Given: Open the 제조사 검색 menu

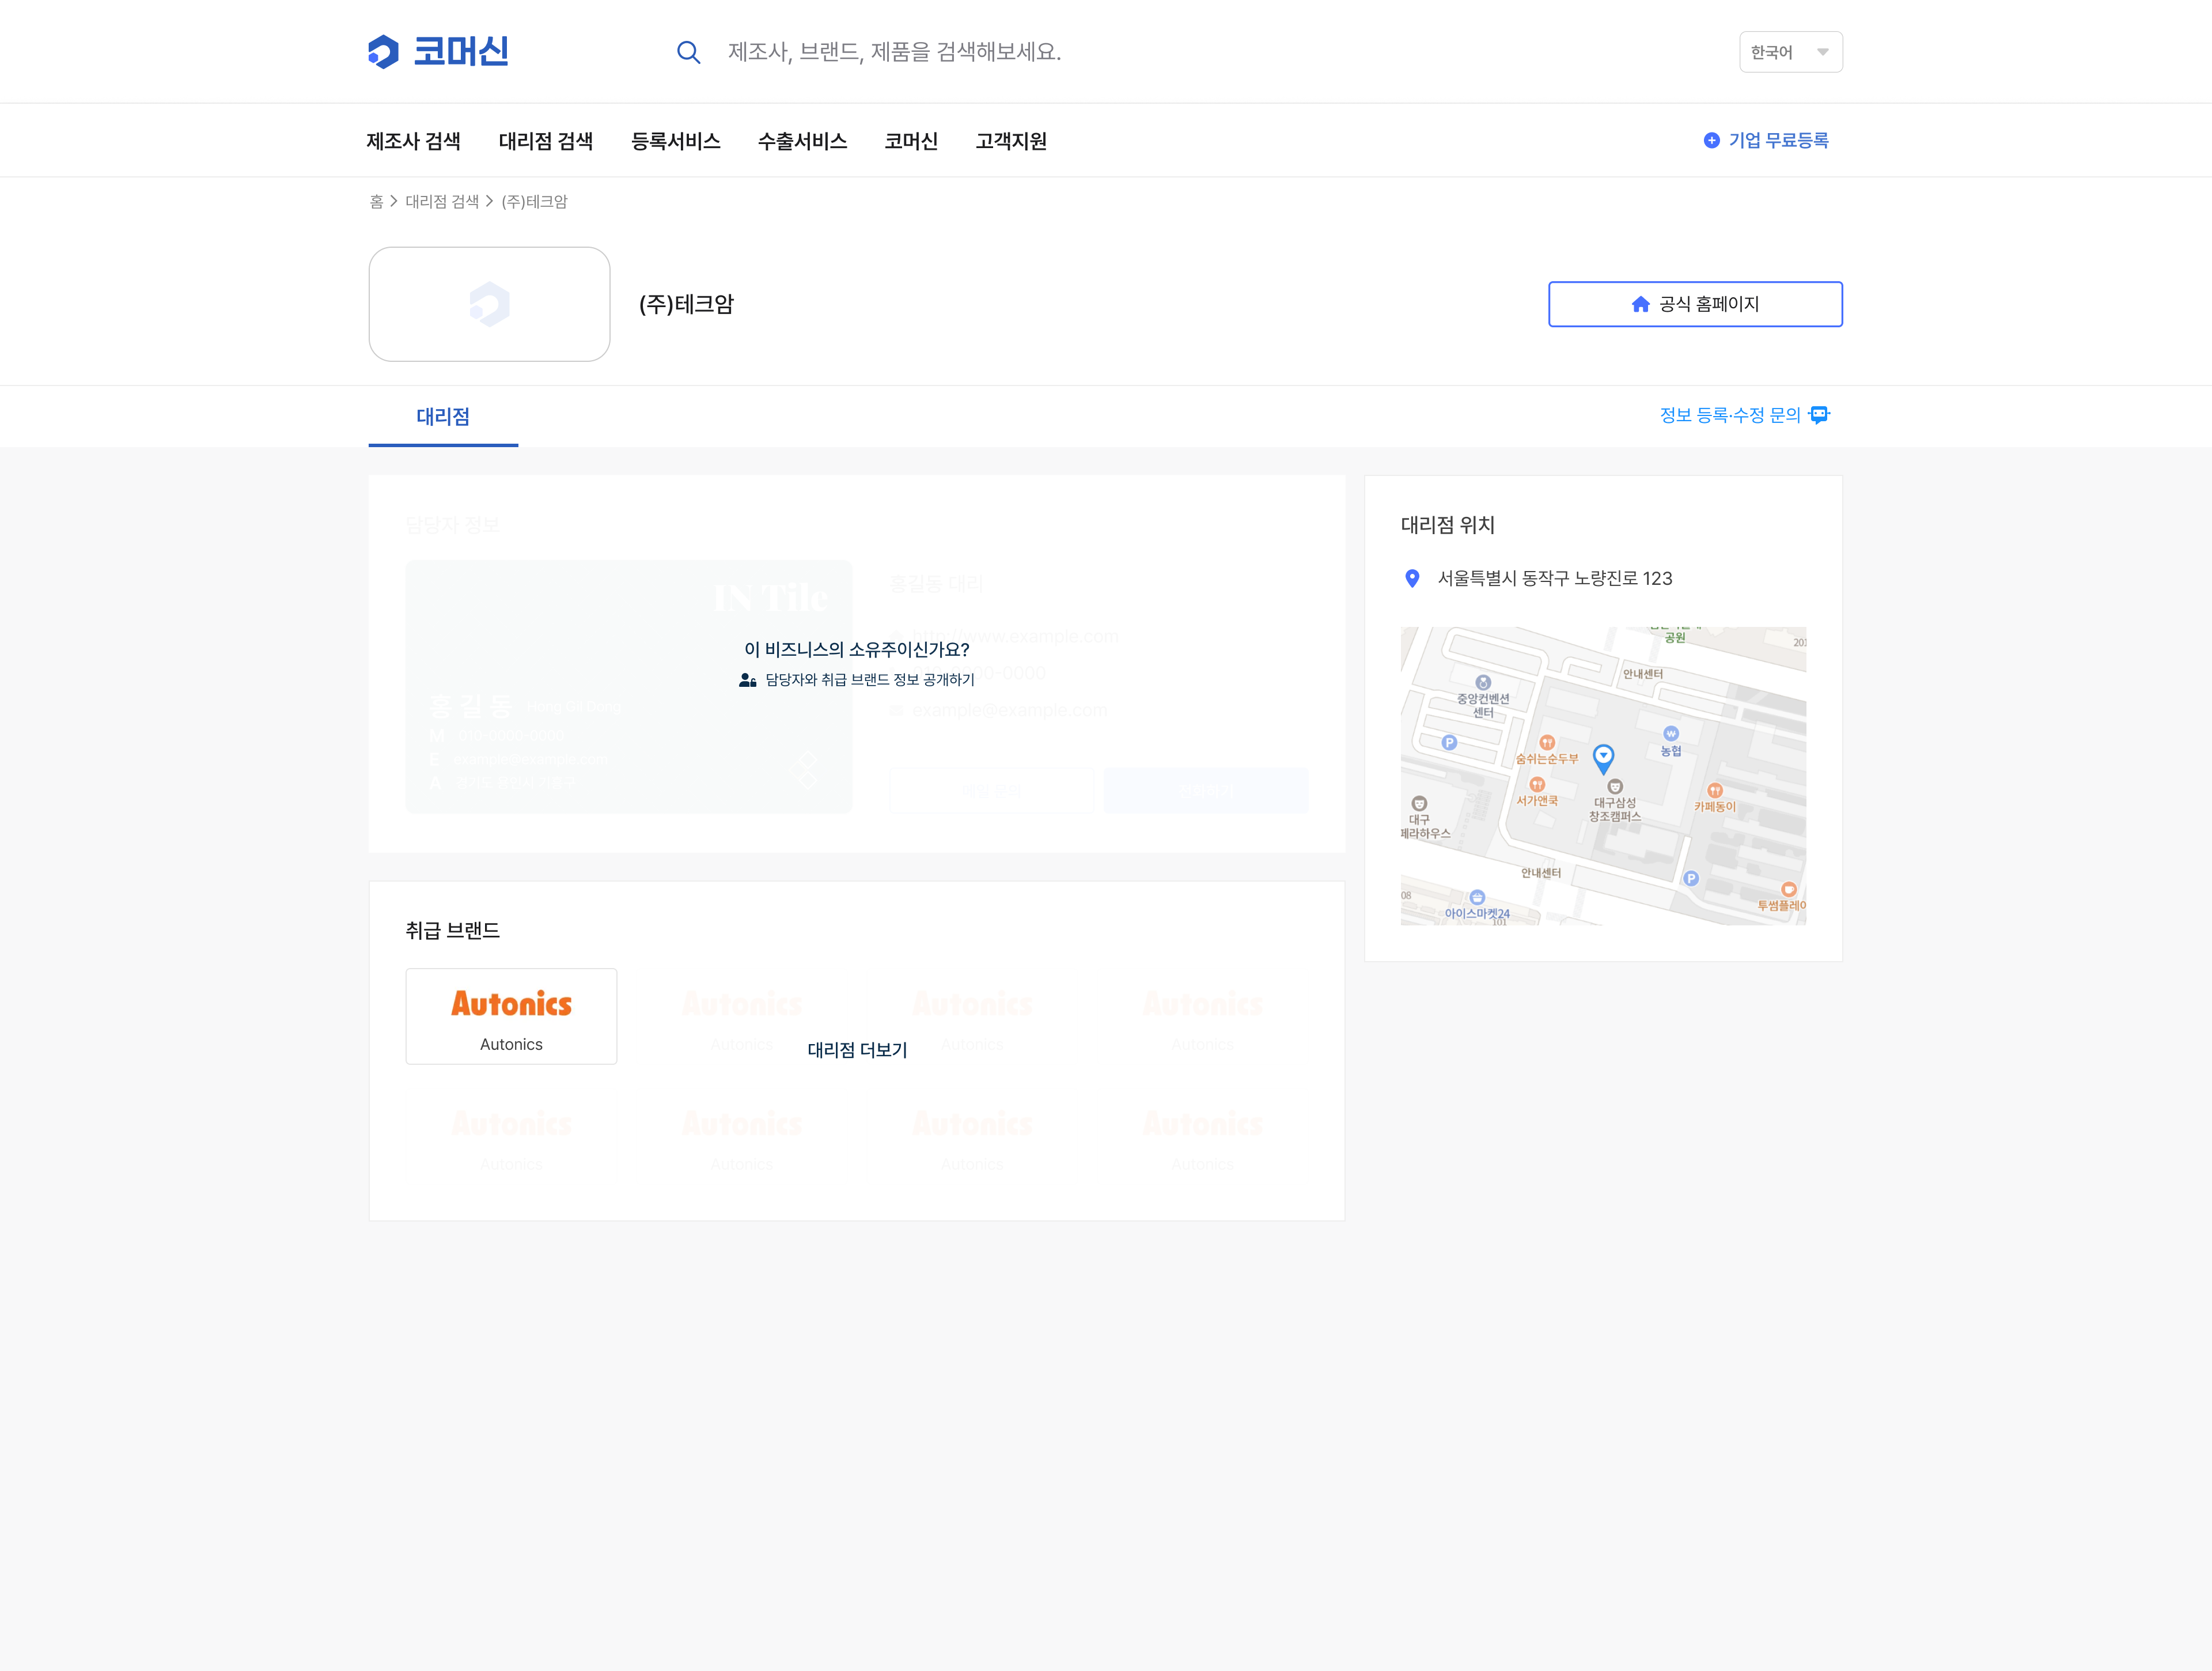Looking at the screenshot, I should [x=413, y=141].
